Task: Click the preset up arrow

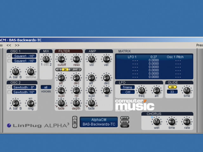Action: point(75,118)
